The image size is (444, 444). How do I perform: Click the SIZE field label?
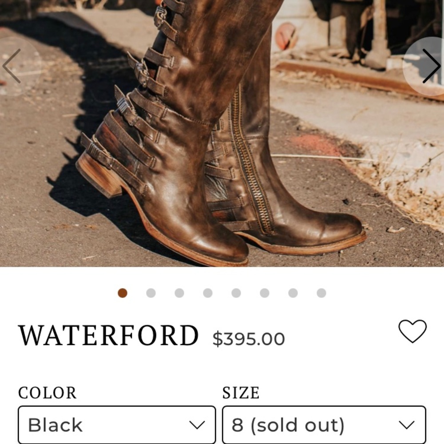tap(241, 393)
